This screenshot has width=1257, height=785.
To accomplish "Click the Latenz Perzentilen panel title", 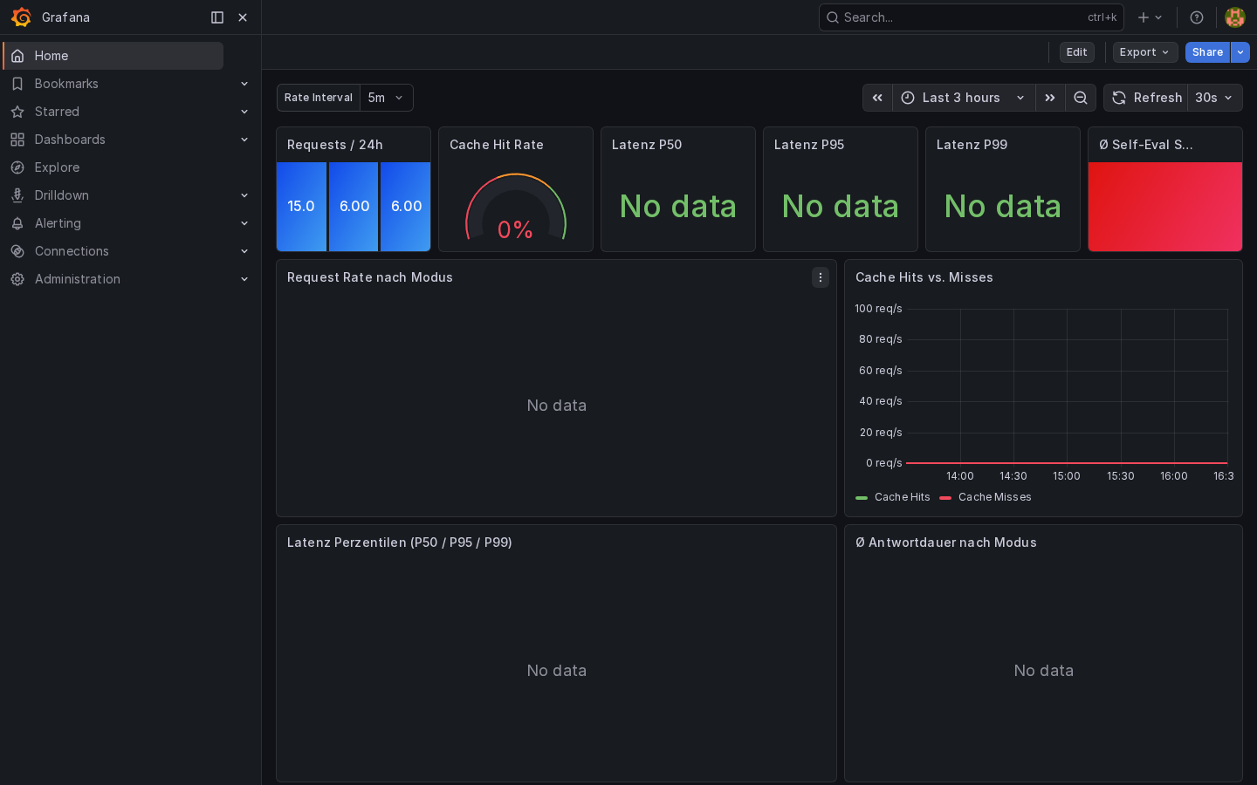I will point(400,543).
